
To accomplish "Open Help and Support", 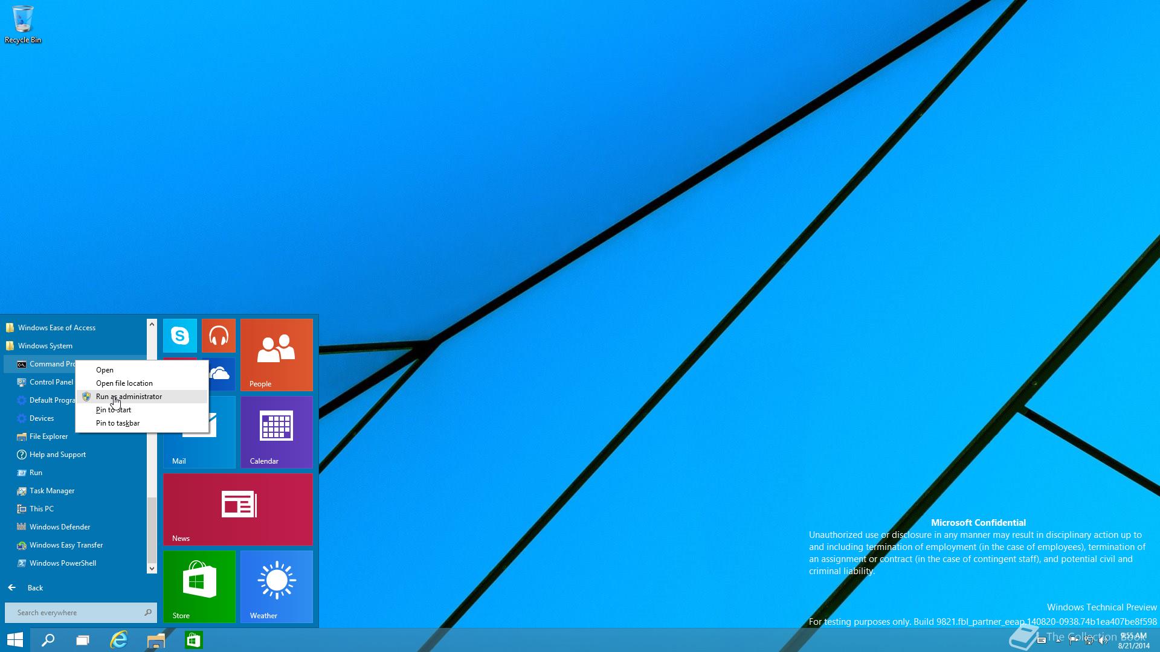I will click(76, 455).
